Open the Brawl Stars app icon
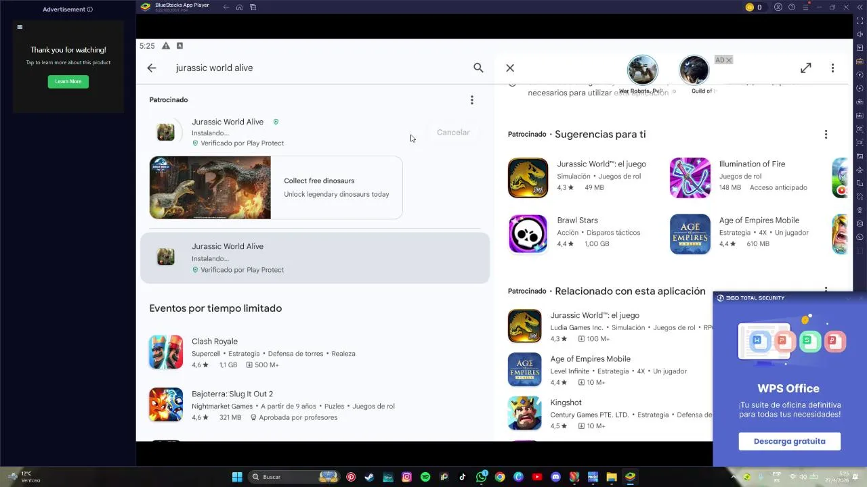 [528, 234]
